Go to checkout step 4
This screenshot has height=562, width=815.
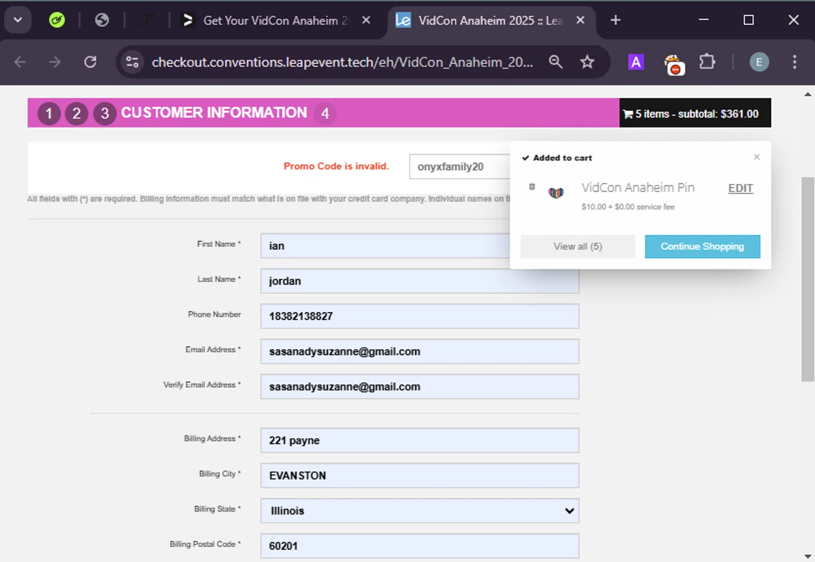pos(325,113)
